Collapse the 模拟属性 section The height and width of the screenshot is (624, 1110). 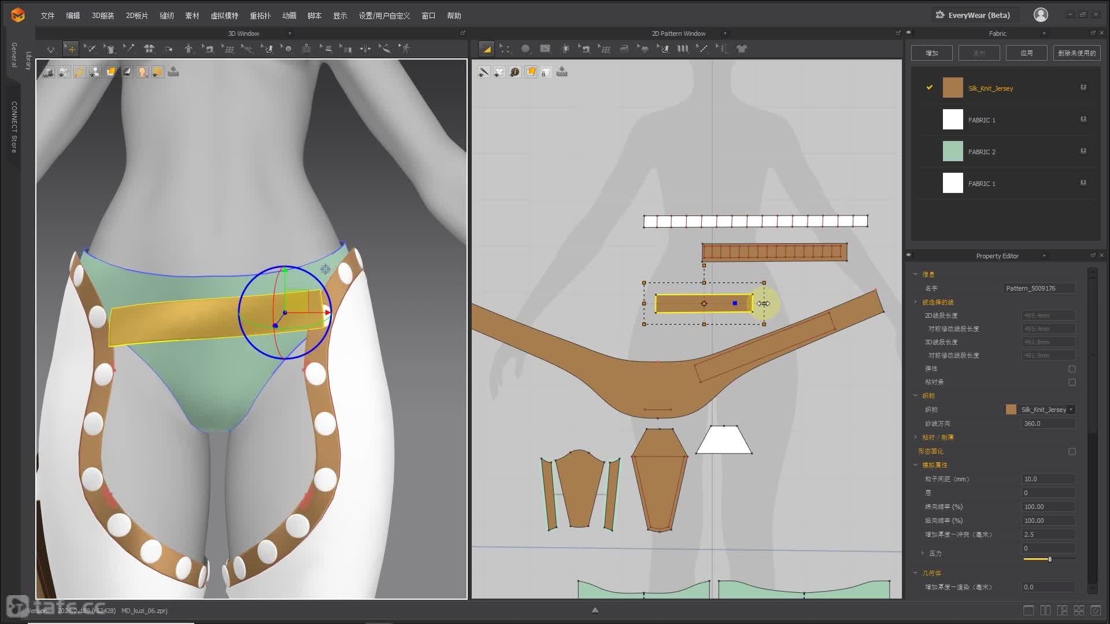915,465
